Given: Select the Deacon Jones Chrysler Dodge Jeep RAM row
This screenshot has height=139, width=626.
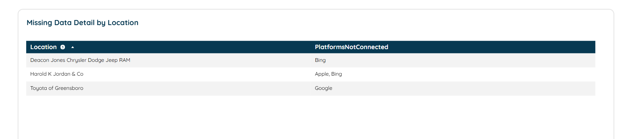Looking at the screenshot, I should click(311, 60).
